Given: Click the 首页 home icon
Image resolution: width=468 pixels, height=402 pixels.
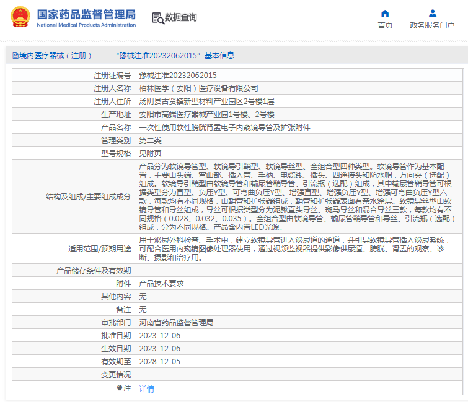Looking at the screenshot, I should (385, 14).
